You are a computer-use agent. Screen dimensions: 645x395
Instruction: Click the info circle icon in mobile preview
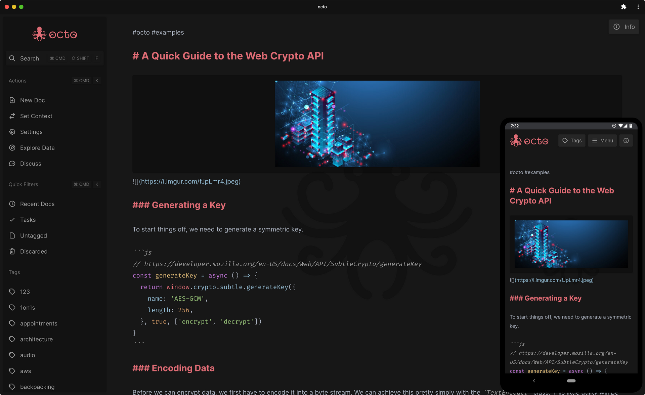coord(626,141)
